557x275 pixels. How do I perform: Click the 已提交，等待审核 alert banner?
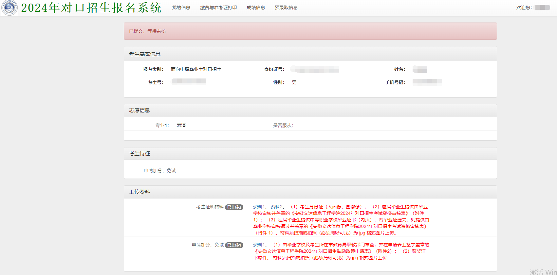pyautogui.click(x=310, y=31)
